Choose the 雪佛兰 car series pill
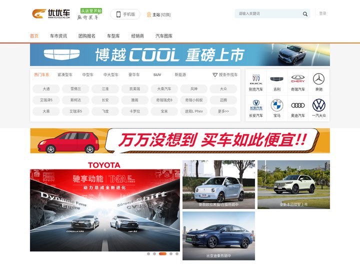360x270 pixels. [75, 89]
